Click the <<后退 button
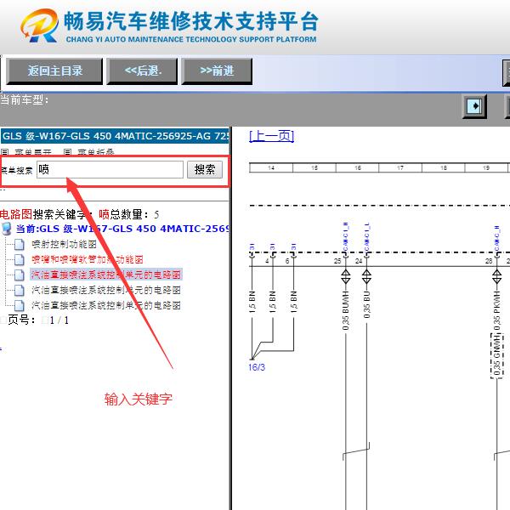 (x=142, y=71)
